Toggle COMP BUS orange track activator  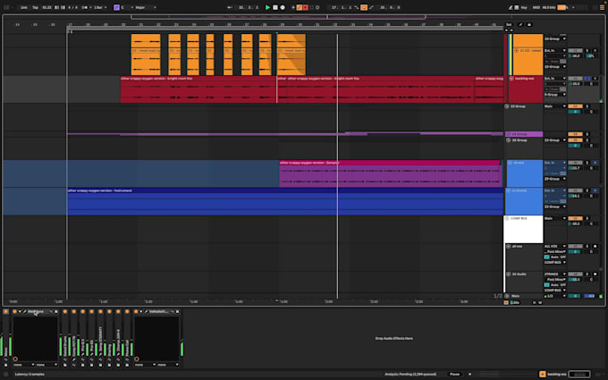click(x=575, y=218)
